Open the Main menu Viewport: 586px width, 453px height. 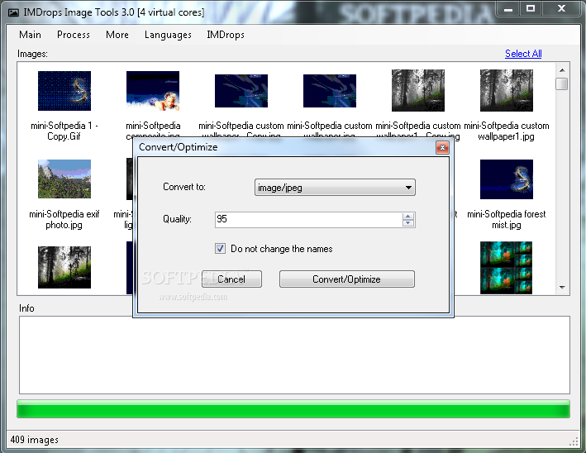30,35
